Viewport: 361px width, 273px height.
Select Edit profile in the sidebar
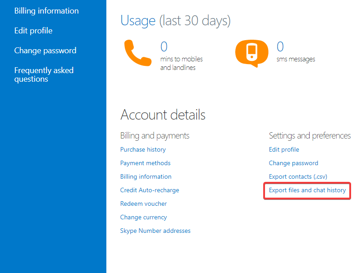33,30
